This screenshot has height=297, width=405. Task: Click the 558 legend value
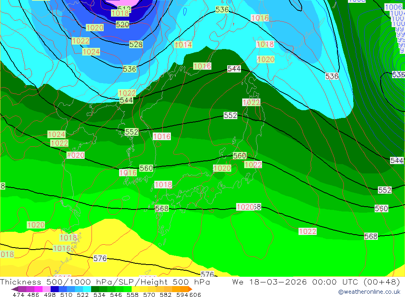(x=132, y=295)
